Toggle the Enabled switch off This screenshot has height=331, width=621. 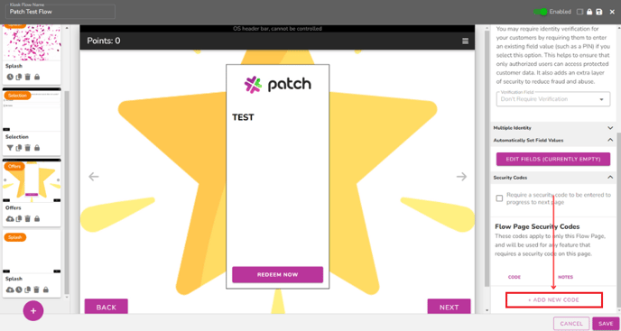[x=540, y=12]
